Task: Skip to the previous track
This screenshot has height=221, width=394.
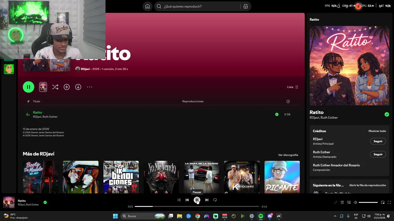Action: [187, 200]
